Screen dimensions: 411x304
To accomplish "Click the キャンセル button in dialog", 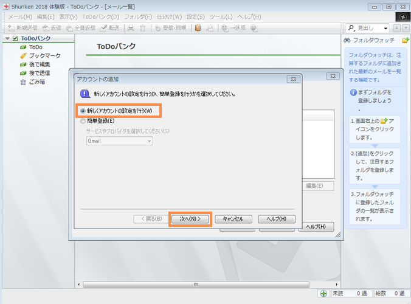I will point(233,219).
